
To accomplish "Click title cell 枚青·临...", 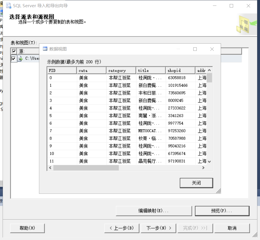I will (x=151, y=138).
